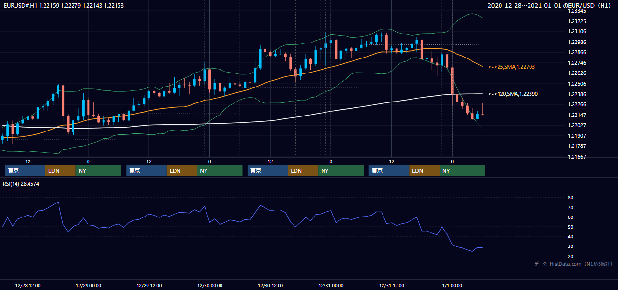618x290 pixels.
Task: Click the 1.22746 price axis label
Action: [x=577, y=63]
